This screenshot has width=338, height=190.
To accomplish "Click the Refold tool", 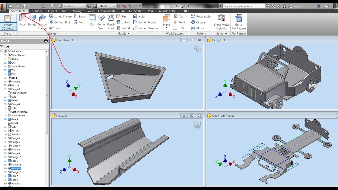I will 123,28.
